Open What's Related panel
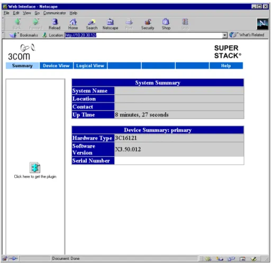Viewport: 272px width, 263px height. click(247, 35)
